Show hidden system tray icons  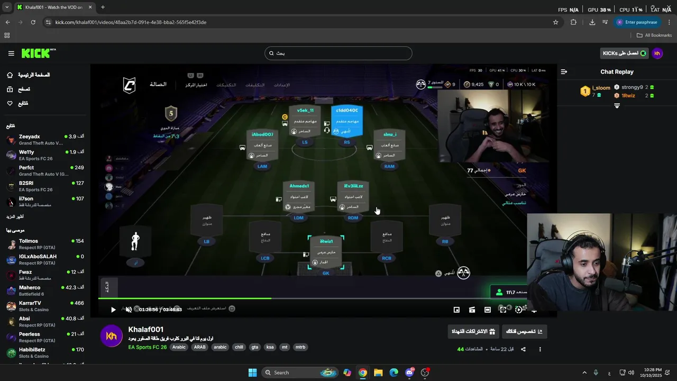[x=584, y=373]
